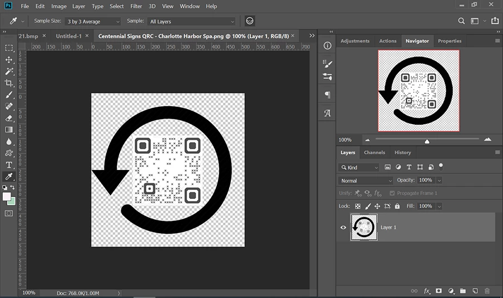Image resolution: width=503 pixels, height=298 pixels.
Task: Switch to the History tab
Action: click(x=402, y=153)
